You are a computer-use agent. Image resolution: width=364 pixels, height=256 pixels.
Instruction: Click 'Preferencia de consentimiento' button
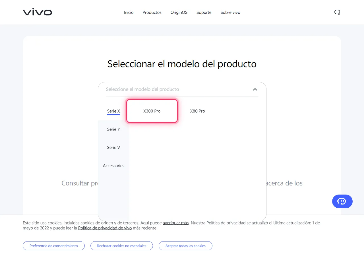coord(54,246)
